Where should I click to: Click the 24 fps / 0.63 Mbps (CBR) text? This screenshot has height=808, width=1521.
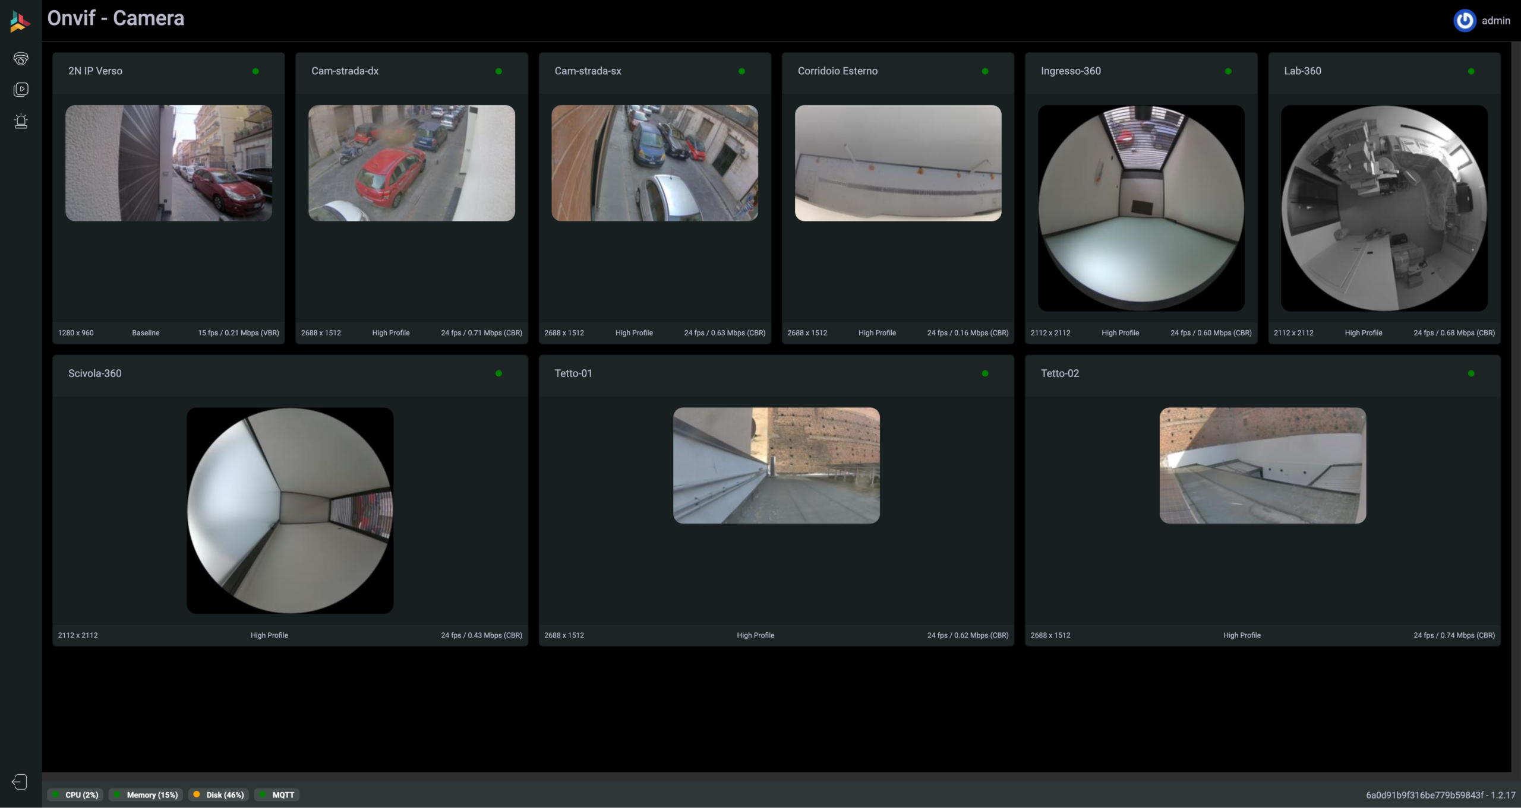coord(724,333)
